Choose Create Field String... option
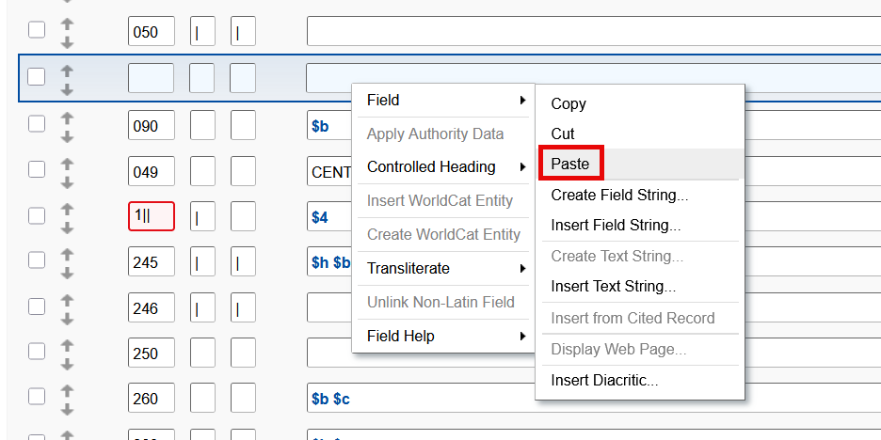Screen dimensions: 881x440 click(x=619, y=195)
